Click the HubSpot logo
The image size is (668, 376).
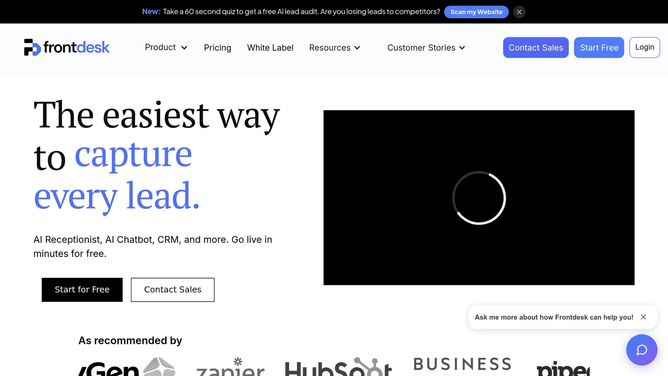click(338, 368)
